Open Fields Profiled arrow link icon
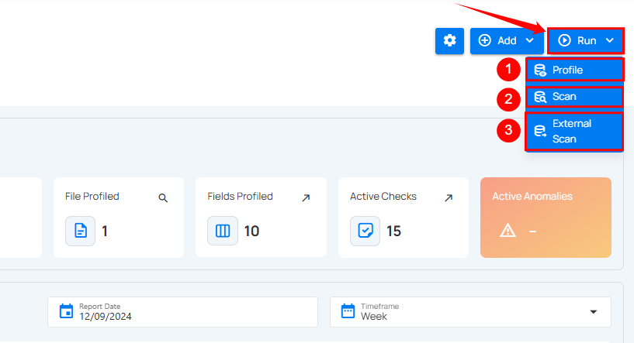 pyautogui.click(x=306, y=198)
